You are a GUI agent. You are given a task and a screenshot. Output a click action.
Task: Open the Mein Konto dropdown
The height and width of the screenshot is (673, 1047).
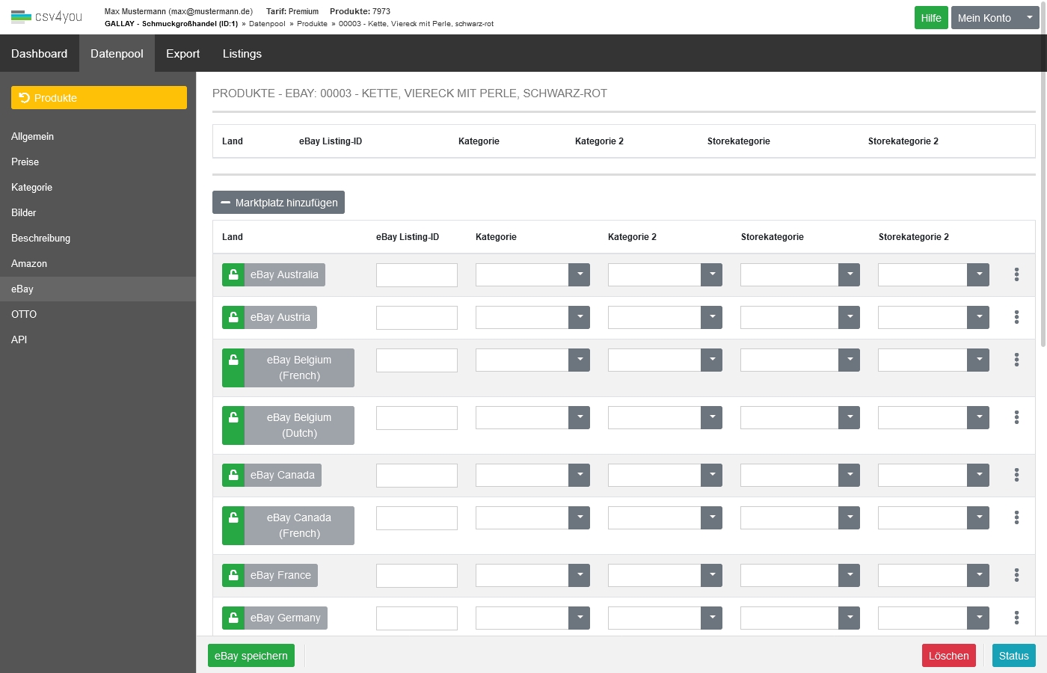(x=995, y=18)
